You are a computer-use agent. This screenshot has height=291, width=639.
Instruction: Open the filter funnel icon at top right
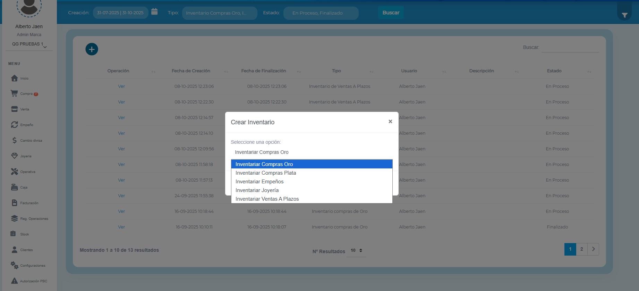pyautogui.click(x=624, y=15)
